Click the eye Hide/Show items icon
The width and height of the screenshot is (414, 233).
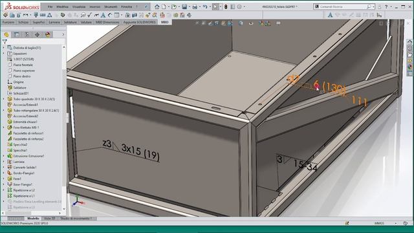coord(251,23)
